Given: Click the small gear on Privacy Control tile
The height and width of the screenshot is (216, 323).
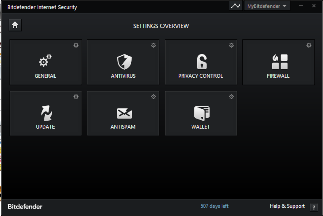Looking at the screenshot, I should tap(231, 45).
